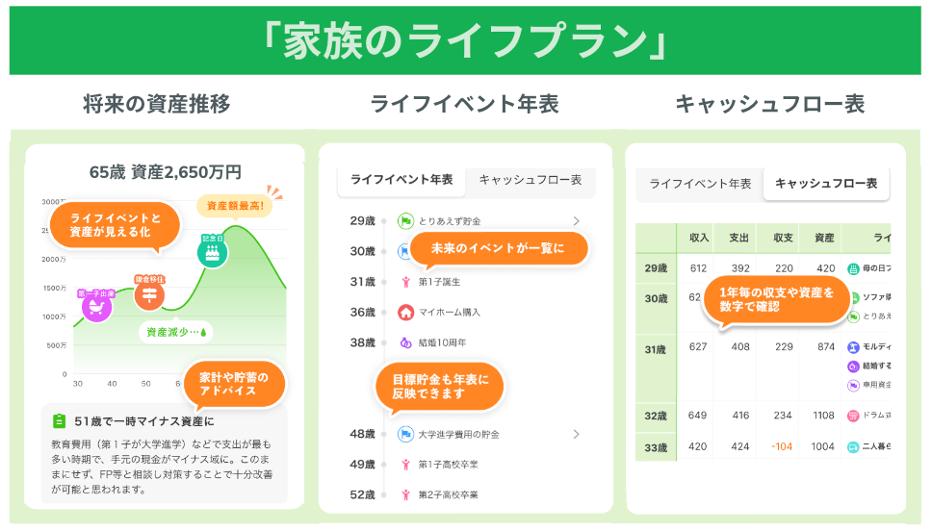The width and height of the screenshot is (932, 531).
Task: Select ライフイベント年表 tab in right panel
Action: (x=700, y=184)
